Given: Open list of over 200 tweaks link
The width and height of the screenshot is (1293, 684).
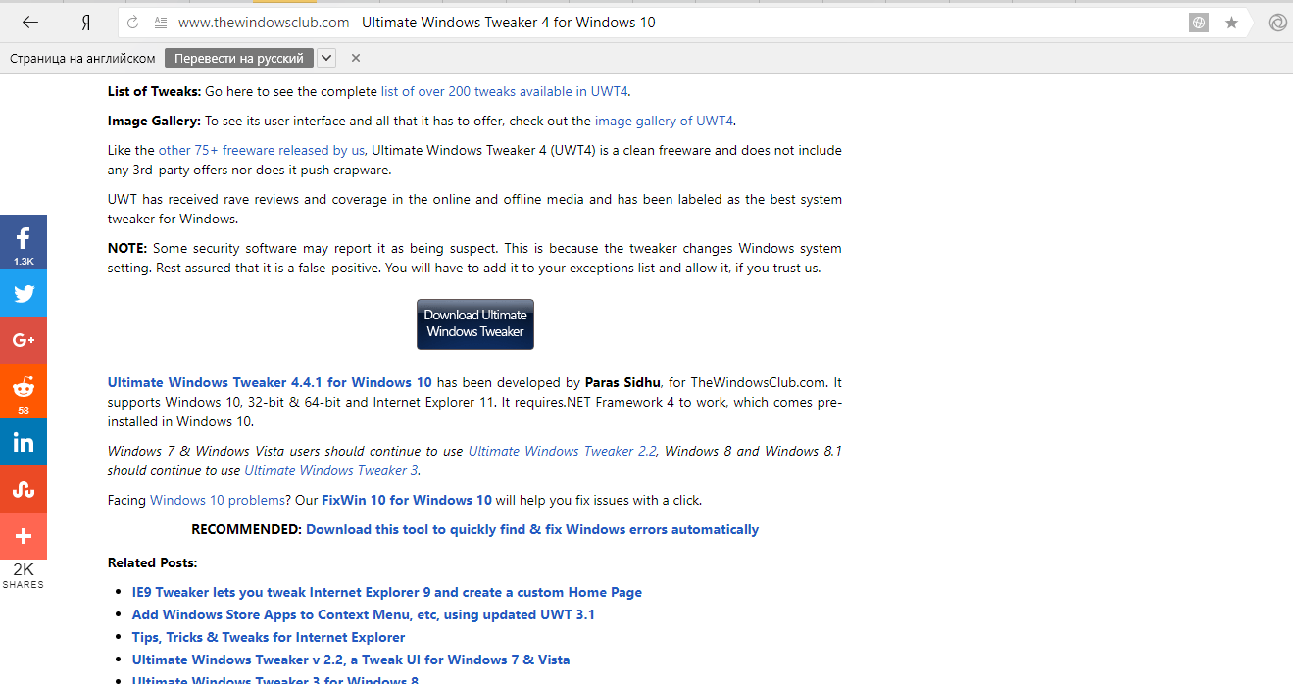Looking at the screenshot, I should click(x=505, y=91).
